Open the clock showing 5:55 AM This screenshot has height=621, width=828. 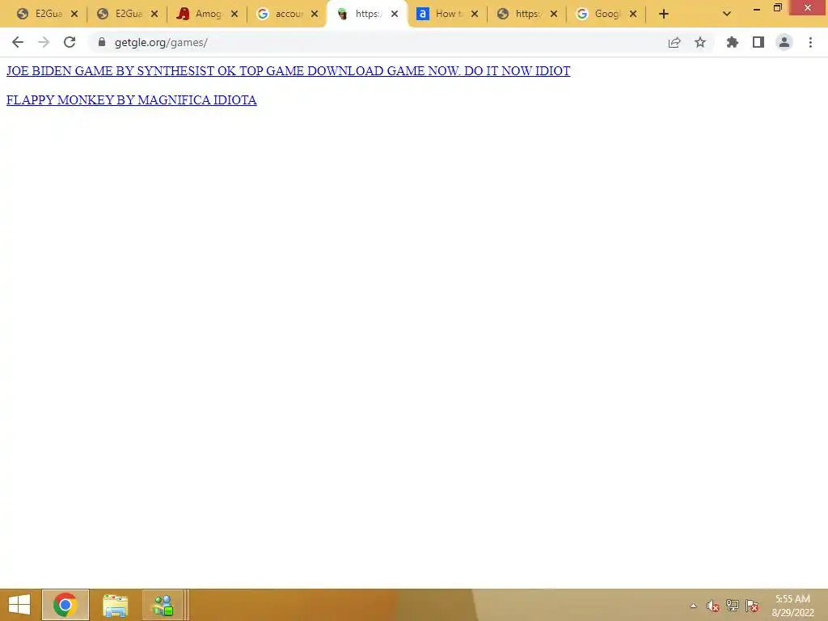click(x=792, y=606)
